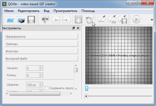Click the Начало input field

coord(32,68)
